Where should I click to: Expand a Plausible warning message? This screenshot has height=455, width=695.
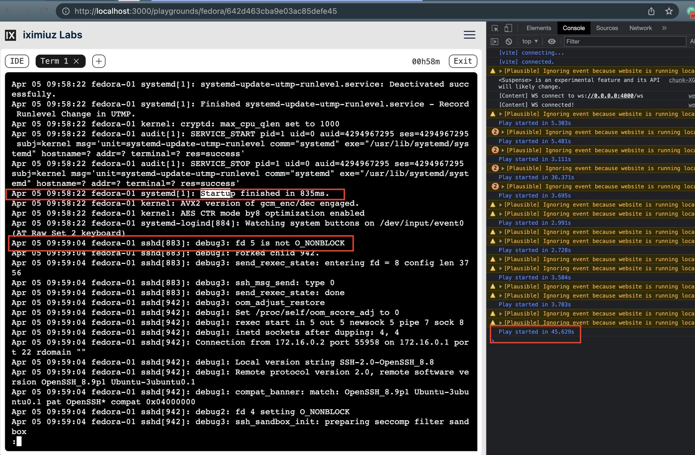501,71
